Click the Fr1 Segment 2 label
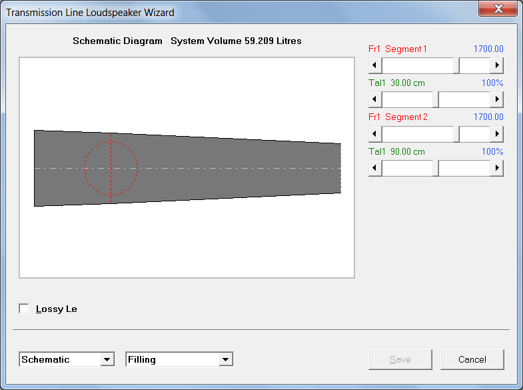This screenshot has width=523, height=390. pos(398,117)
